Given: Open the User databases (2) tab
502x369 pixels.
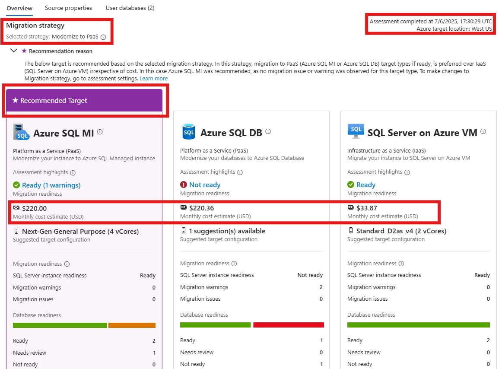Looking at the screenshot, I should pos(130,8).
